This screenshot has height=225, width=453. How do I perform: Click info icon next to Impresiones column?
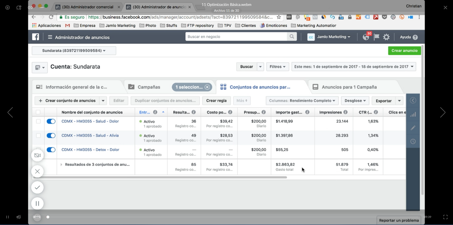tap(345, 112)
